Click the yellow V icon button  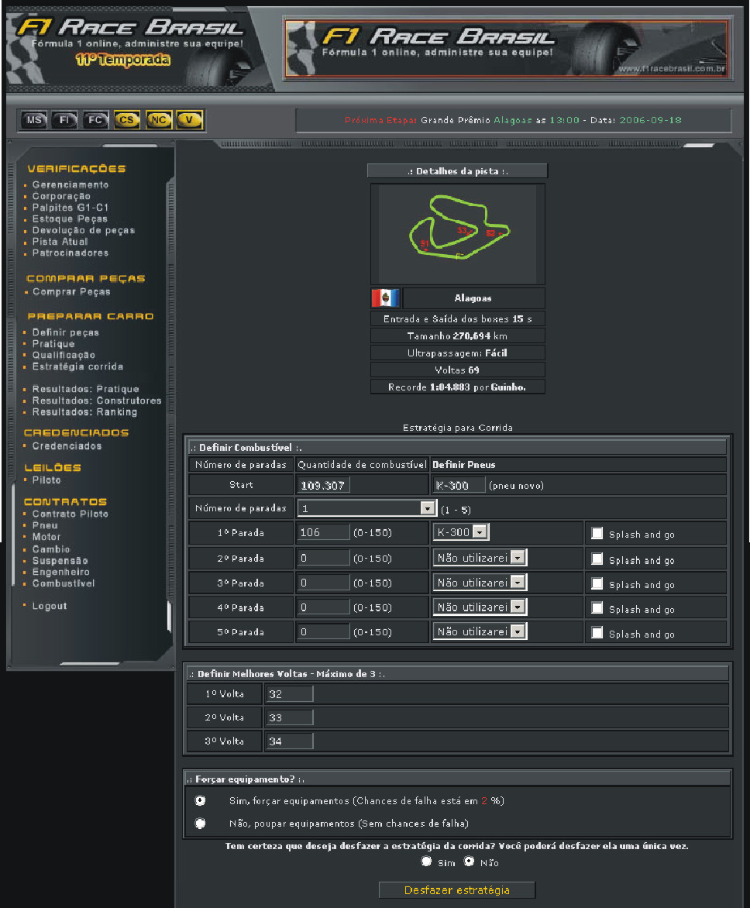click(189, 120)
